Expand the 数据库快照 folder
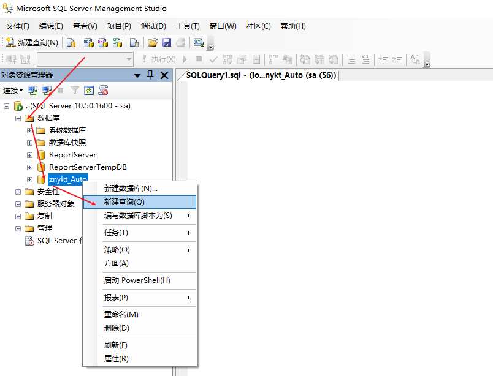The image size is (493, 376). 29,143
